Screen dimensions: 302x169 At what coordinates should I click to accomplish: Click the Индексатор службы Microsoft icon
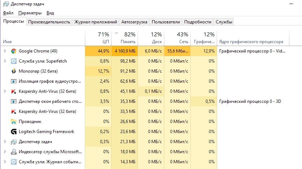[x=14, y=152]
